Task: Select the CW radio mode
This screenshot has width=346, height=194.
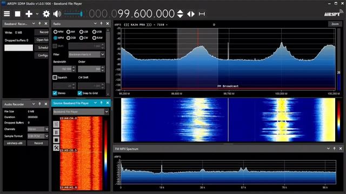Action: point(84,38)
